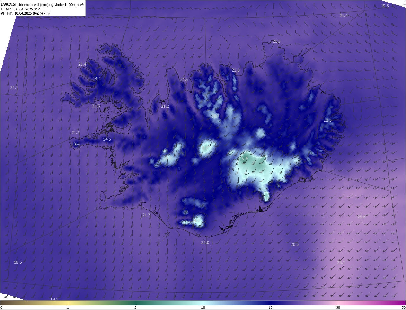Viewport: 406px width, 310px height.
Task: Click the 12.8 value in the Eastfjords
Action: coord(328,120)
